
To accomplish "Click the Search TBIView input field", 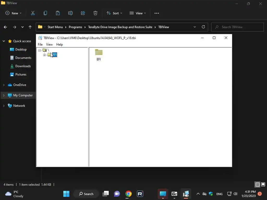I will [237, 27].
